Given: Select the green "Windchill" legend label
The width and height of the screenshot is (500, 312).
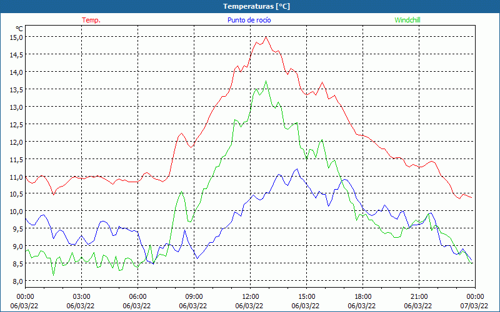Looking at the screenshot, I should tap(407, 20).
